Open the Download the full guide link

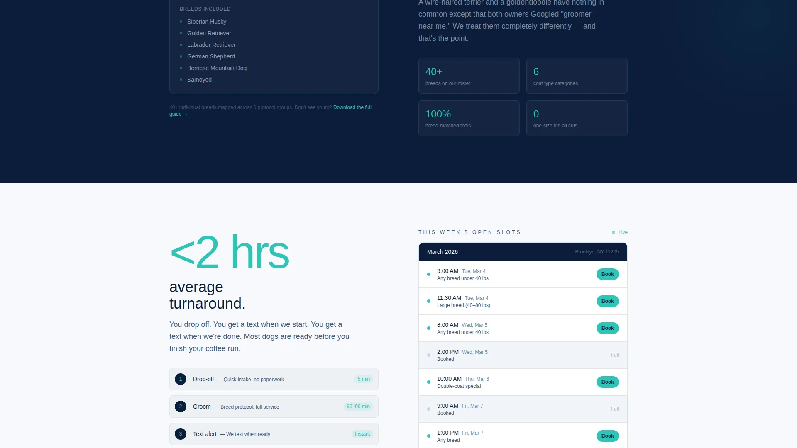pyautogui.click(x=270, y=111)
